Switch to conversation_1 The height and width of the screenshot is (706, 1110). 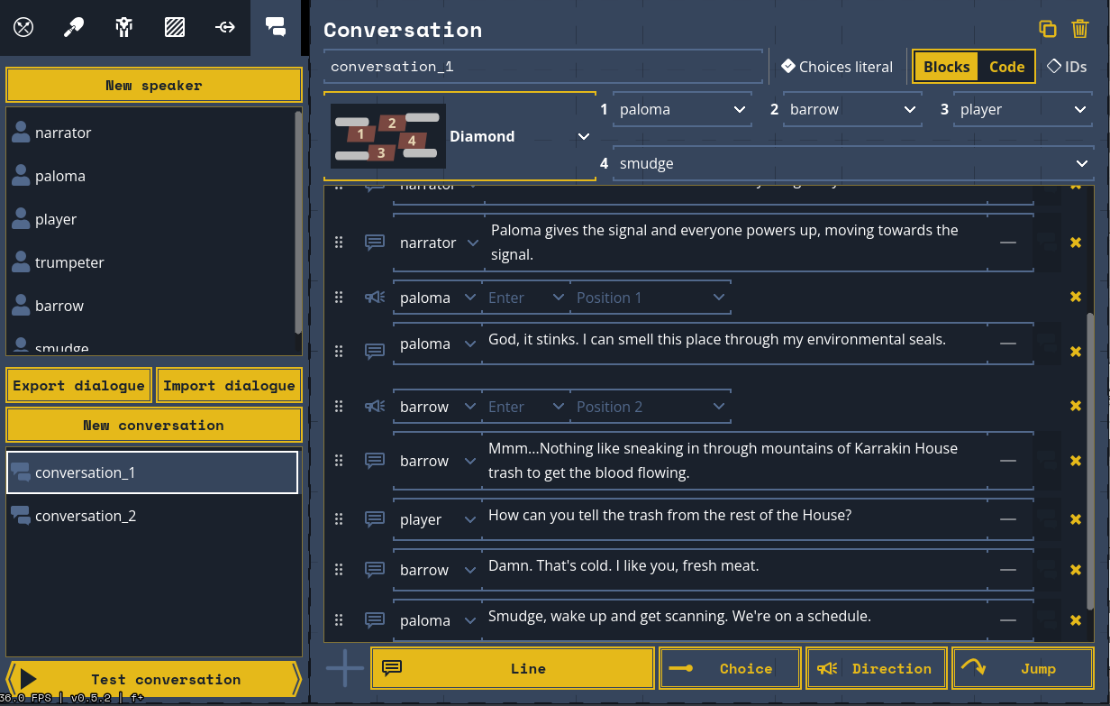tap(152, 472)
